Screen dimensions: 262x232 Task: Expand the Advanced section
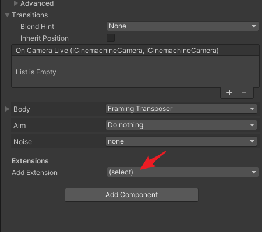pos(16,3)
